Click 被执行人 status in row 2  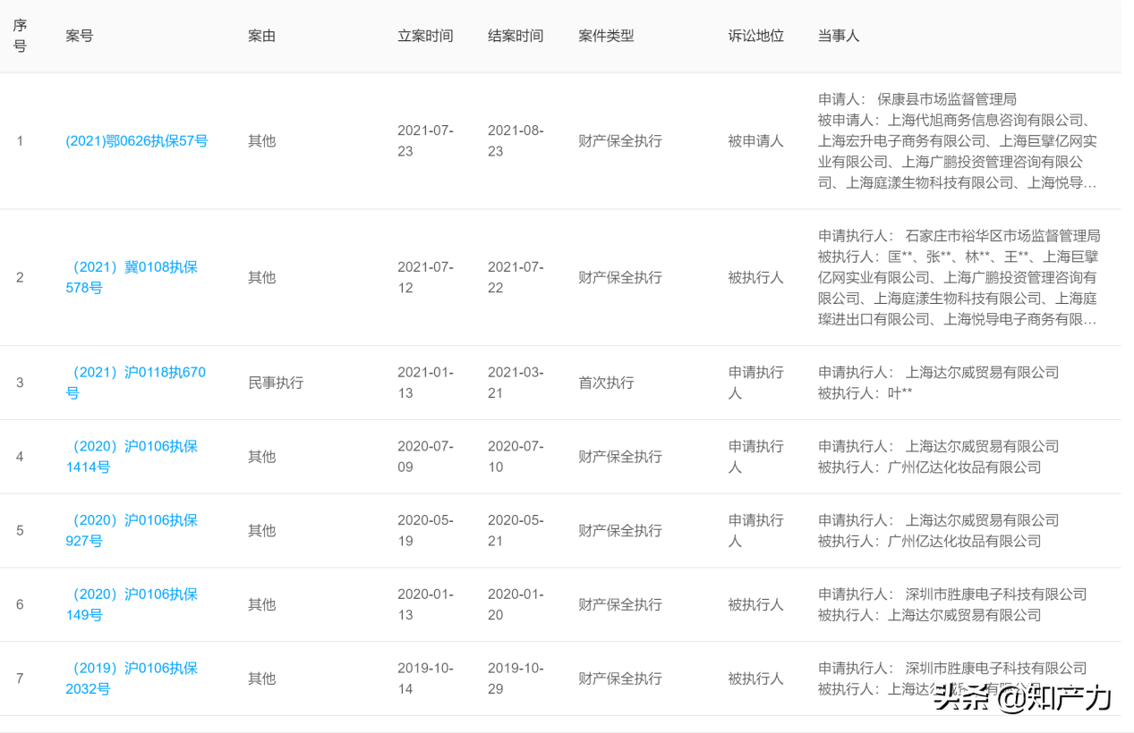[755, 277]
